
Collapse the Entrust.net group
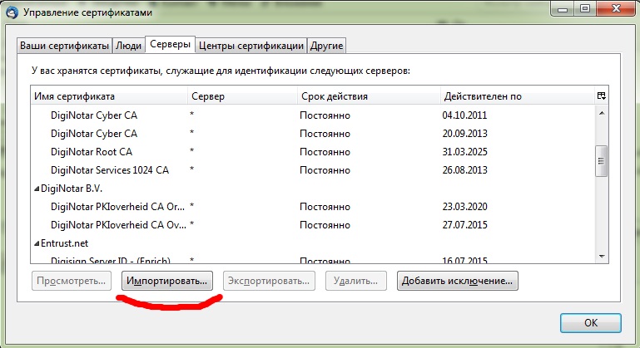coord(37,243)
